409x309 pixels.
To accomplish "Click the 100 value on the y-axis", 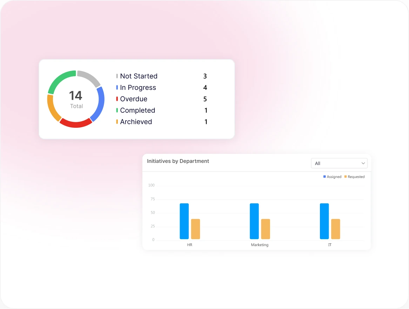I will pyautogui.click(x=151, y=185).
